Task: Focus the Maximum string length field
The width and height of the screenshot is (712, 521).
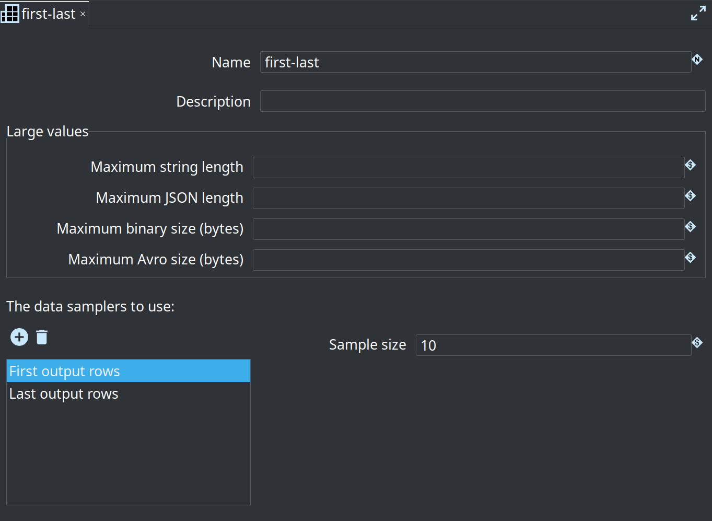Action: pos(469,168)
